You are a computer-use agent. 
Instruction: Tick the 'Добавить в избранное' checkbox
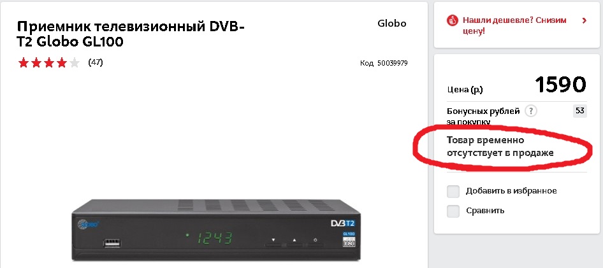click(453, 191)
